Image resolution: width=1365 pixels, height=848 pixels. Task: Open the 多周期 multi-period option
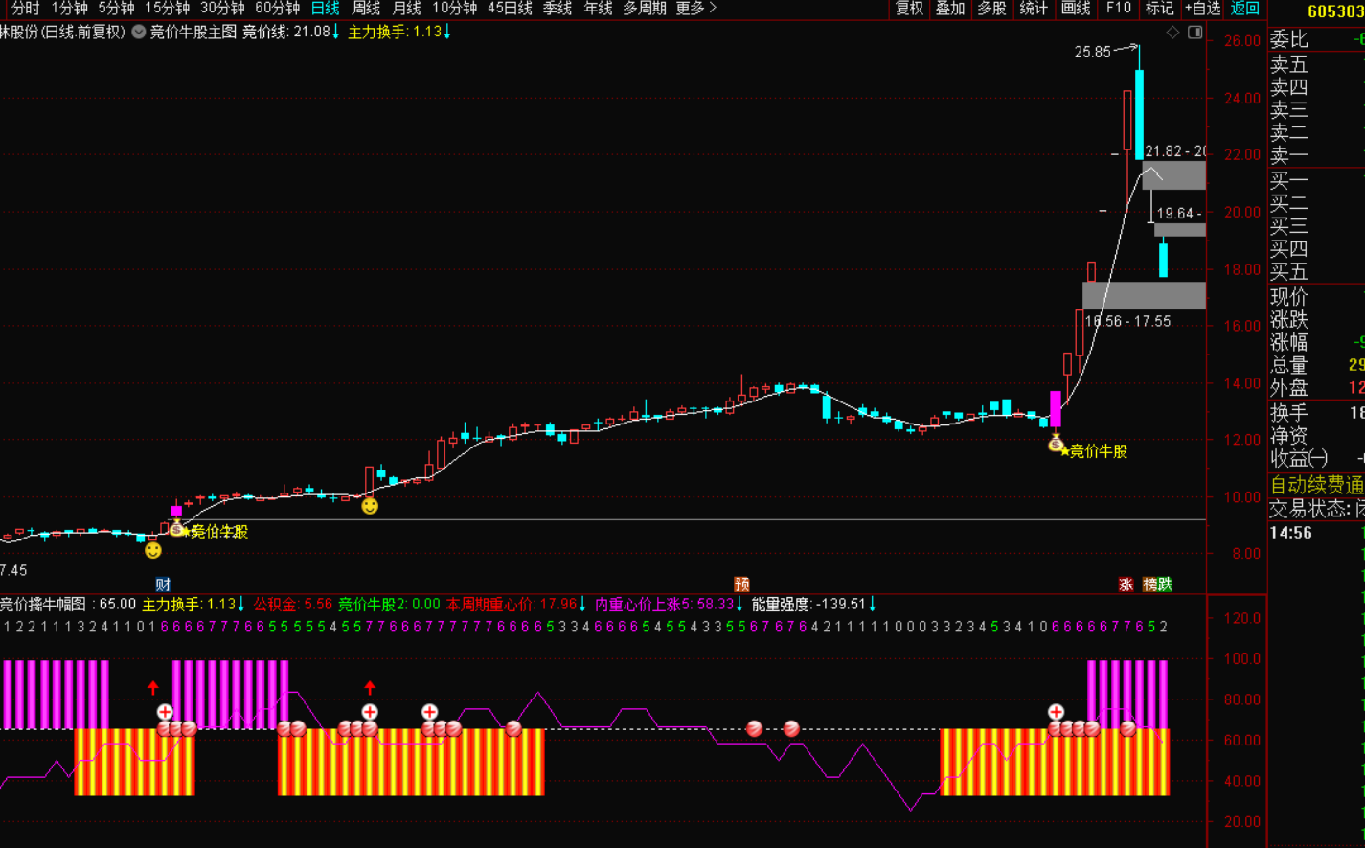[x=644, y=9]
